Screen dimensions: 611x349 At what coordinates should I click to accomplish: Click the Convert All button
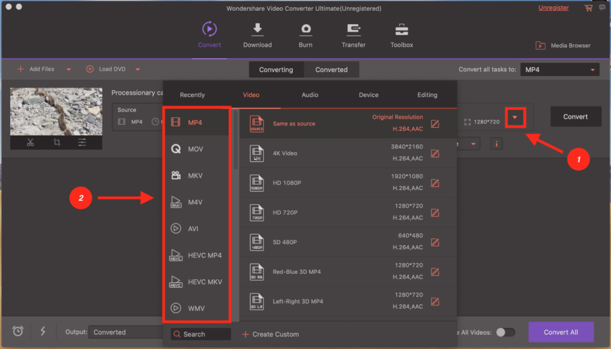click(x=561, y=332)
